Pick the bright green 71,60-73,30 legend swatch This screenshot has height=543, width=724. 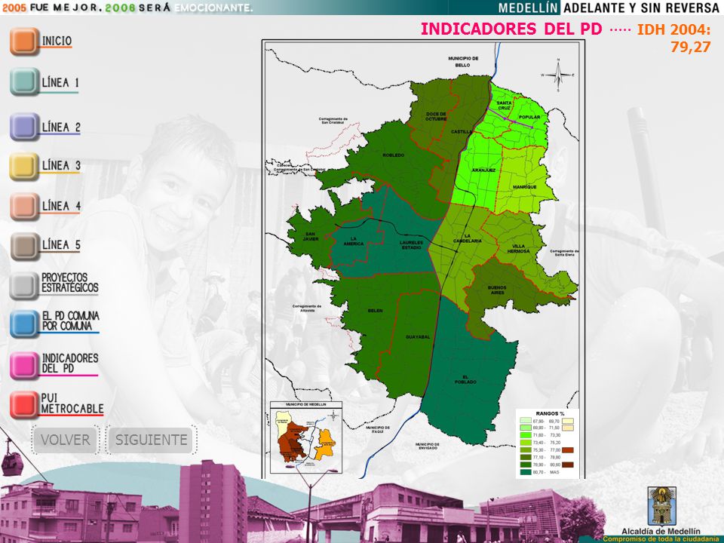pyautogui.click(x=526, y=435)
